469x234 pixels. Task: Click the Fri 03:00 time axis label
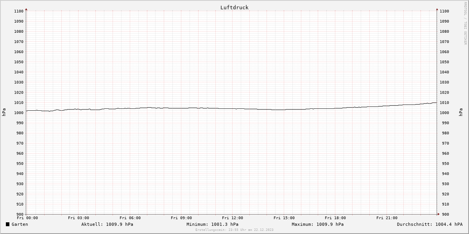pos(79,218)
